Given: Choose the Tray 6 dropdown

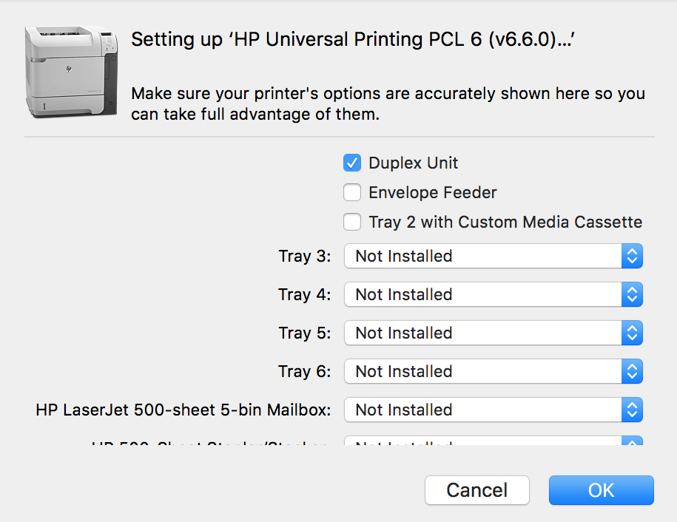Looking at the screenshot, I should pos(493,372).
